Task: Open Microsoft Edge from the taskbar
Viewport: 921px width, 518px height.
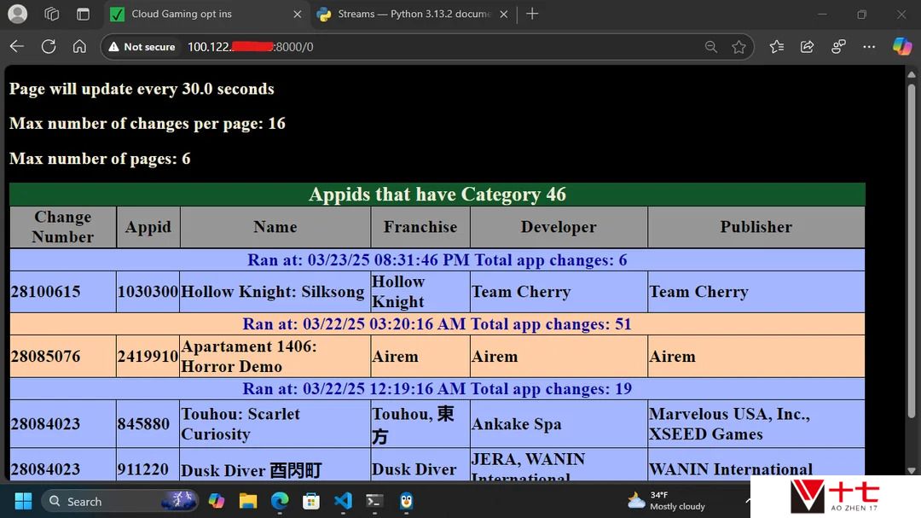Action: tap(280, 501)
